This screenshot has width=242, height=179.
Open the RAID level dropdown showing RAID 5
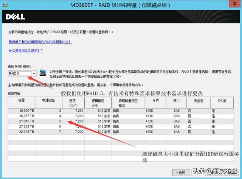tap(22, 73)
